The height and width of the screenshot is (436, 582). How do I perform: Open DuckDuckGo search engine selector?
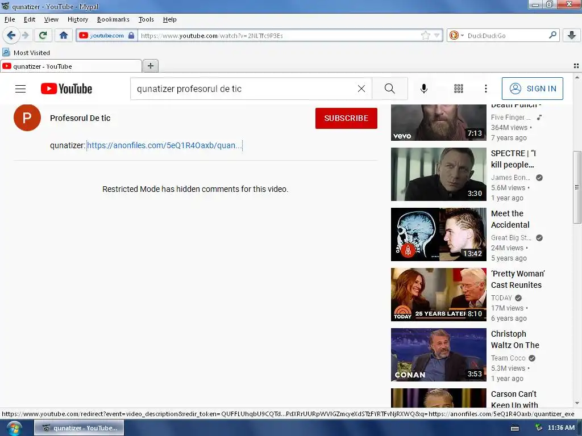pos(456,36)
